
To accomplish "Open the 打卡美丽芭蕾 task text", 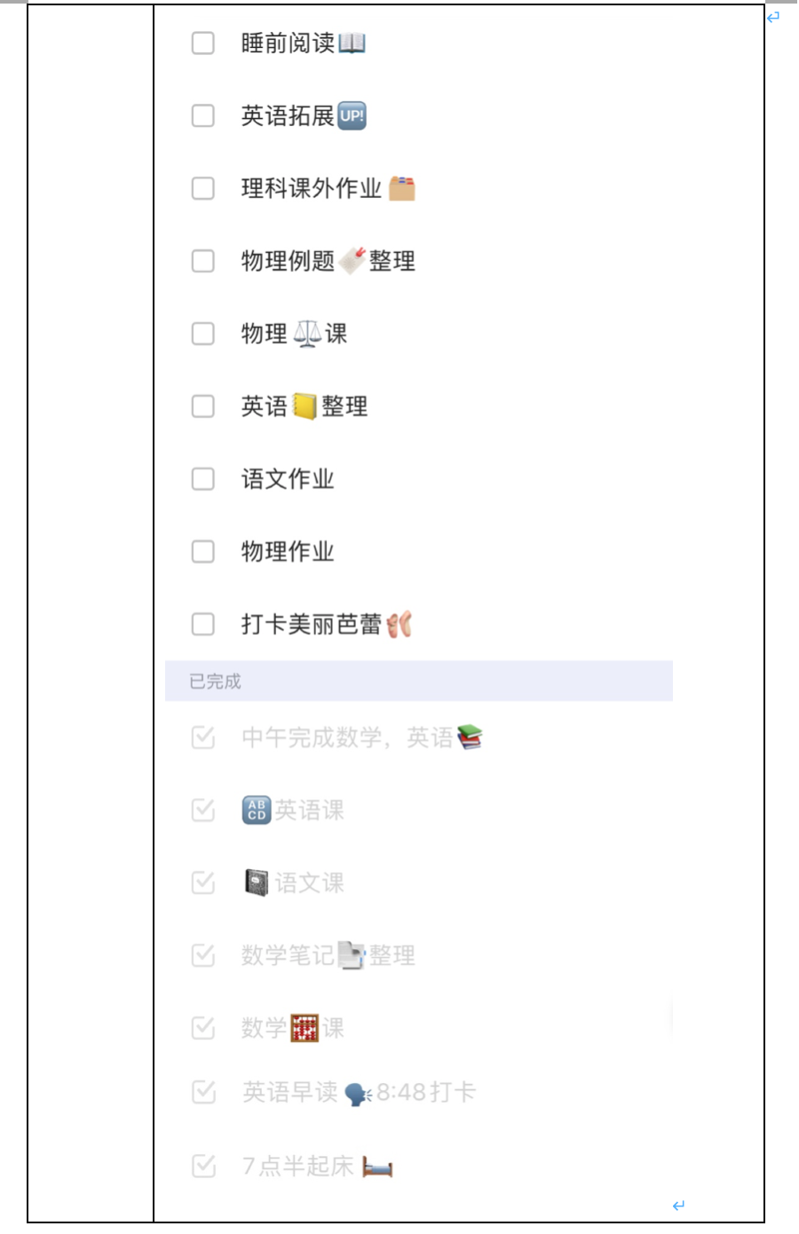I will [x=311, y=625].
